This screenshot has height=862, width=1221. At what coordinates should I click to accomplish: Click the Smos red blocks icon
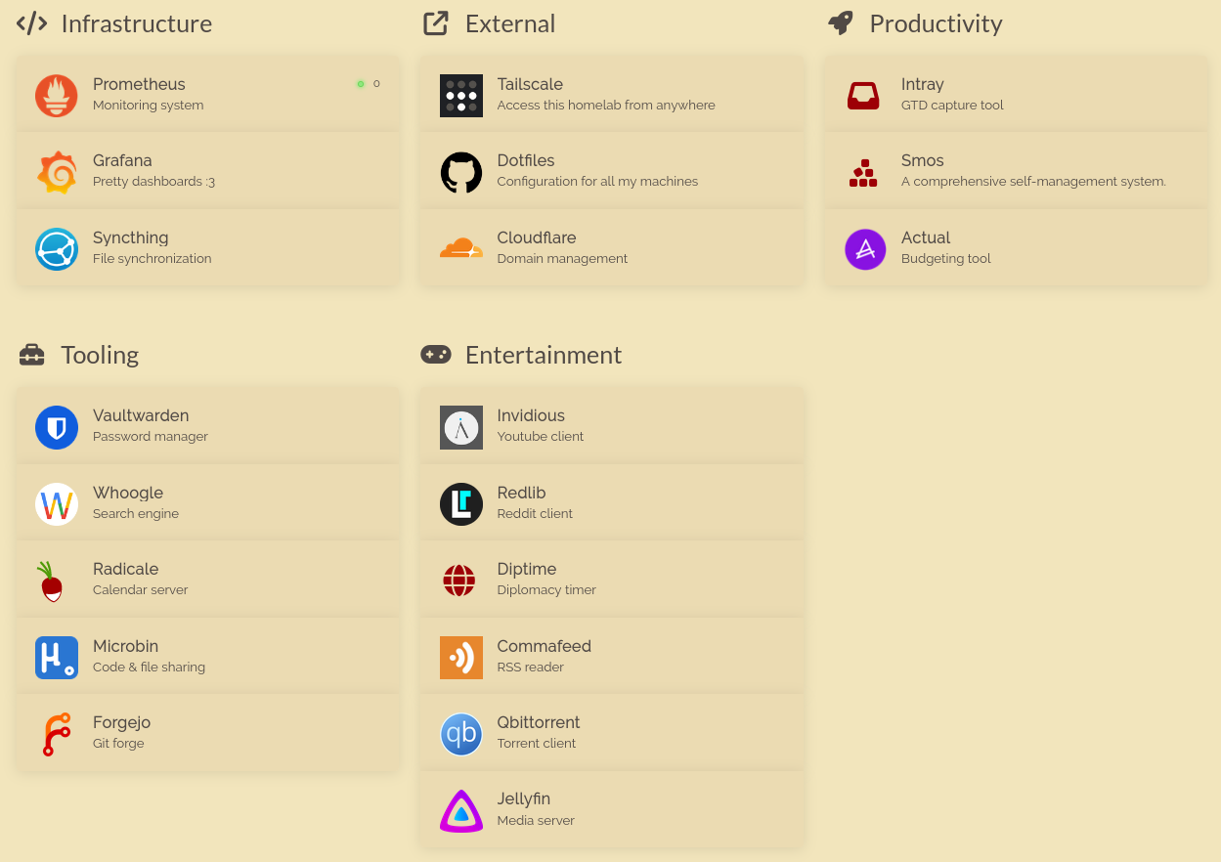click(863, 173)
